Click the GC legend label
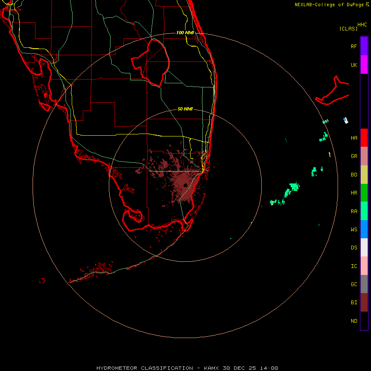371x371 pixels. pos(354,284)
